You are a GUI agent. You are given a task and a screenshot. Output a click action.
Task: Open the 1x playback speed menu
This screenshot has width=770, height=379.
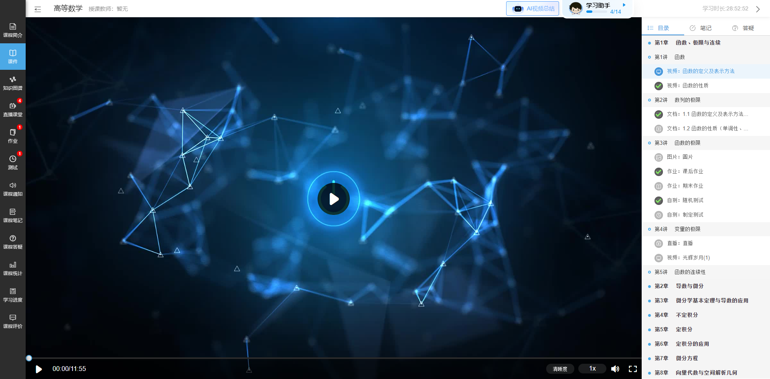pyautogui.click(x=592, y=369)
